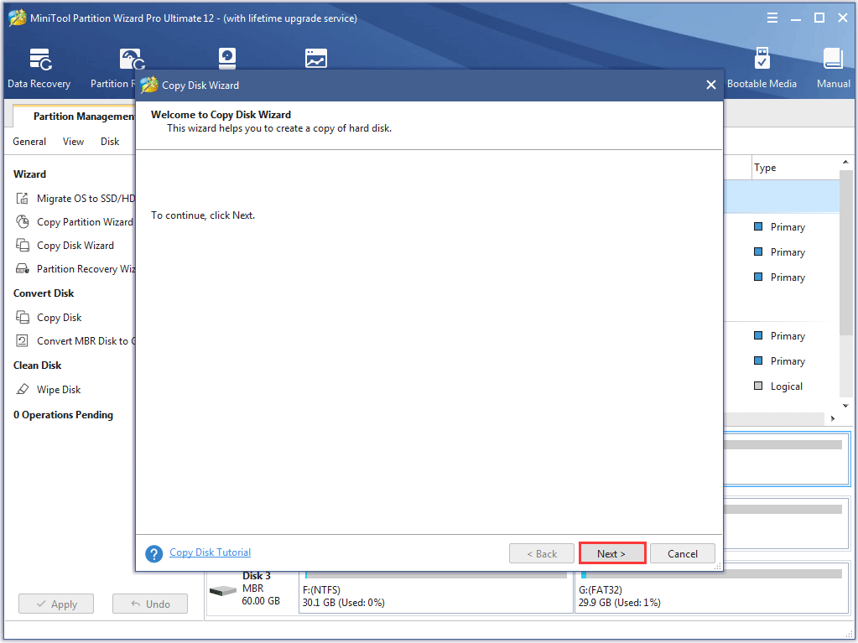Click the 0 Operations Pending label
858x643 pixels.
tap(64, 414)
